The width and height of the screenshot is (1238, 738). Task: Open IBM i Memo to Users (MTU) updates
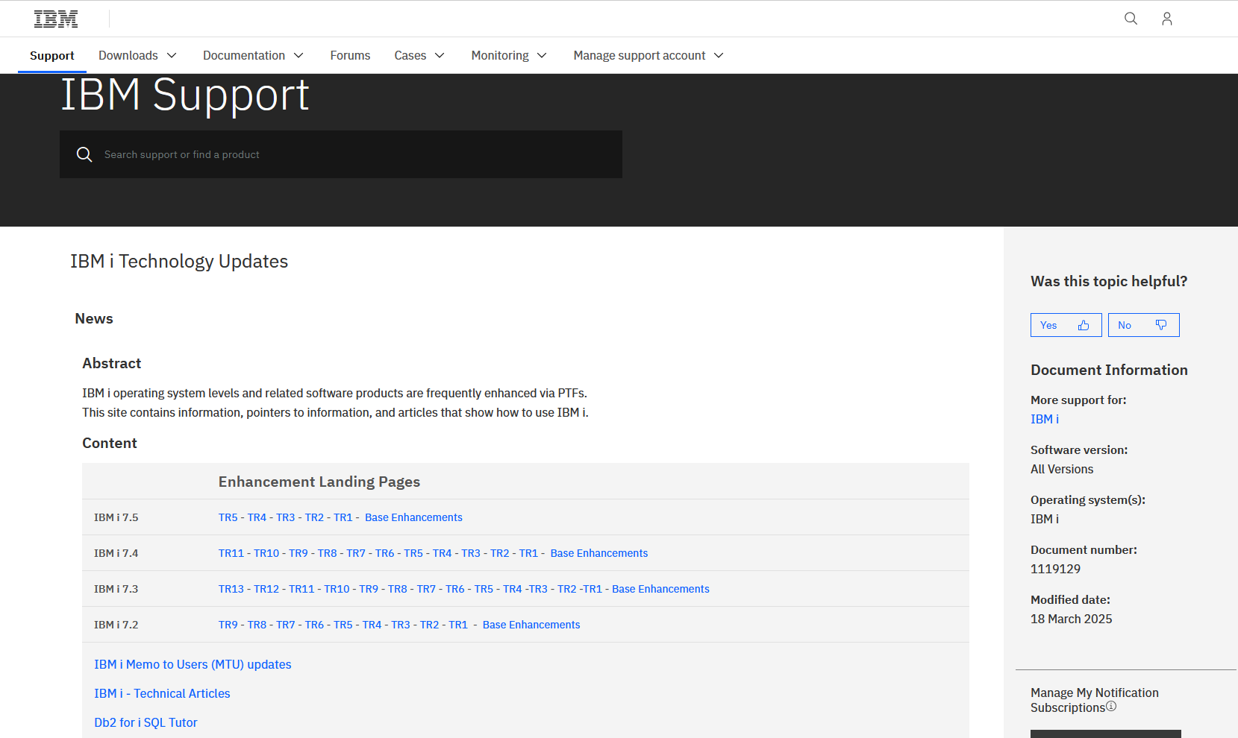(193, 664)
